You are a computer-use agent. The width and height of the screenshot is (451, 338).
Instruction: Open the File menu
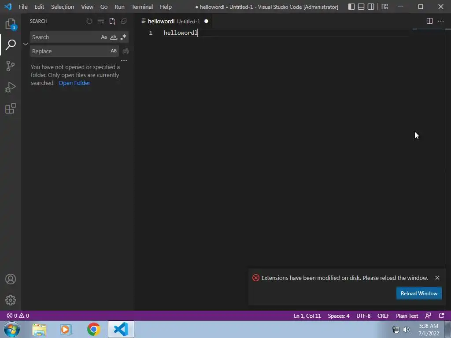point(23,7)
